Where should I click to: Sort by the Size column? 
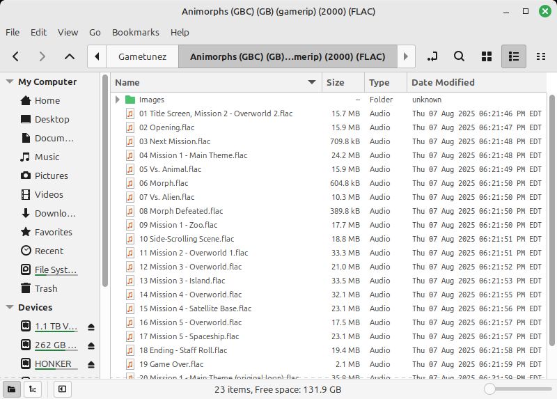pyautogui.click(x=343, y=82)
